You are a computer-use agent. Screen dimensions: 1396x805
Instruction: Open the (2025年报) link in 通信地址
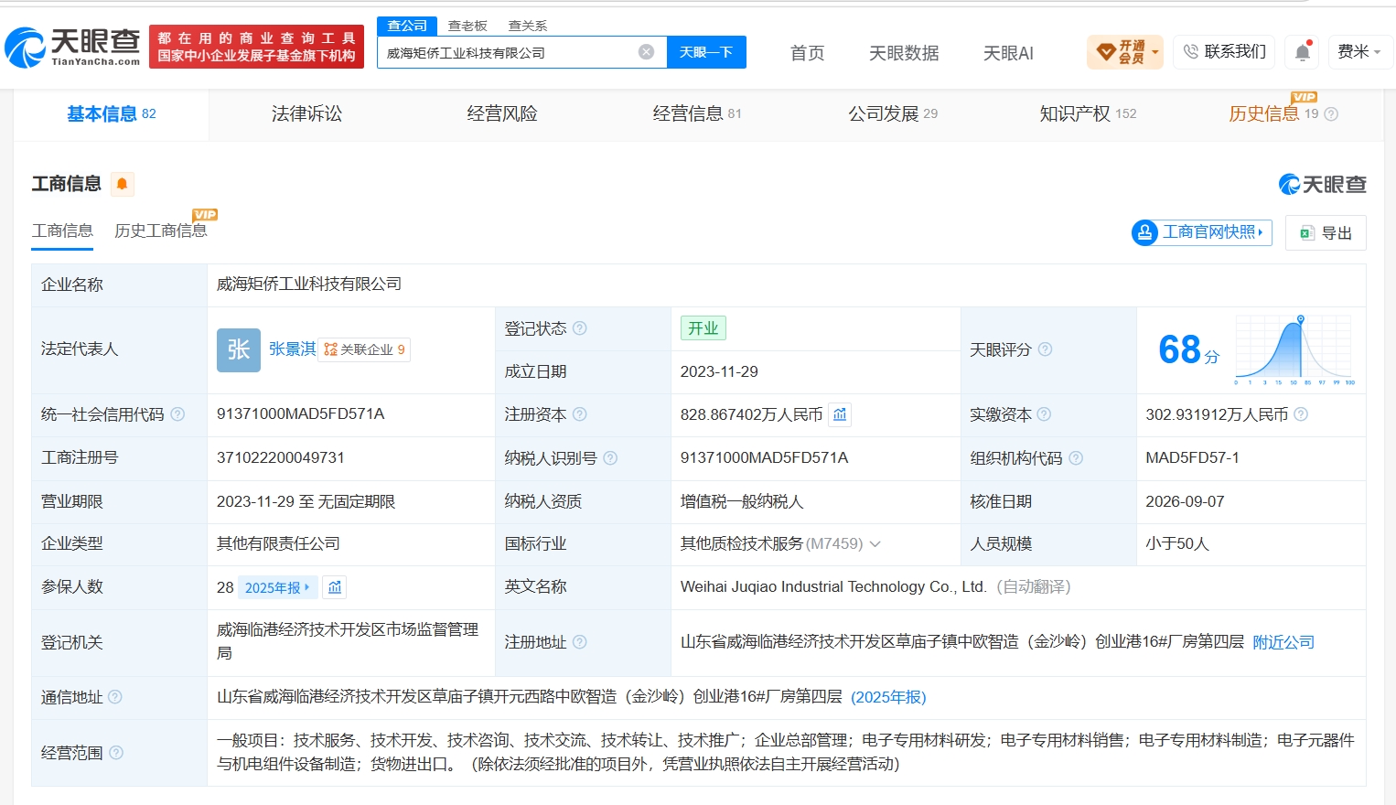[x=888, y=697]
